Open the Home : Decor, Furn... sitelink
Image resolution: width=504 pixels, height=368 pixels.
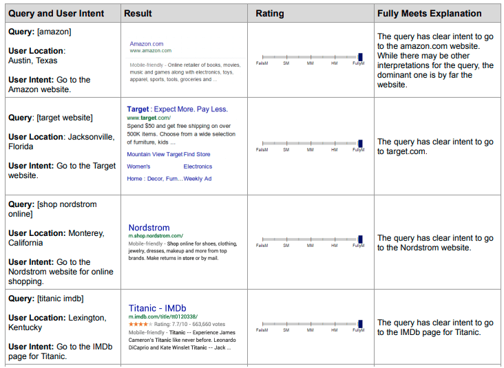point(155,179)
